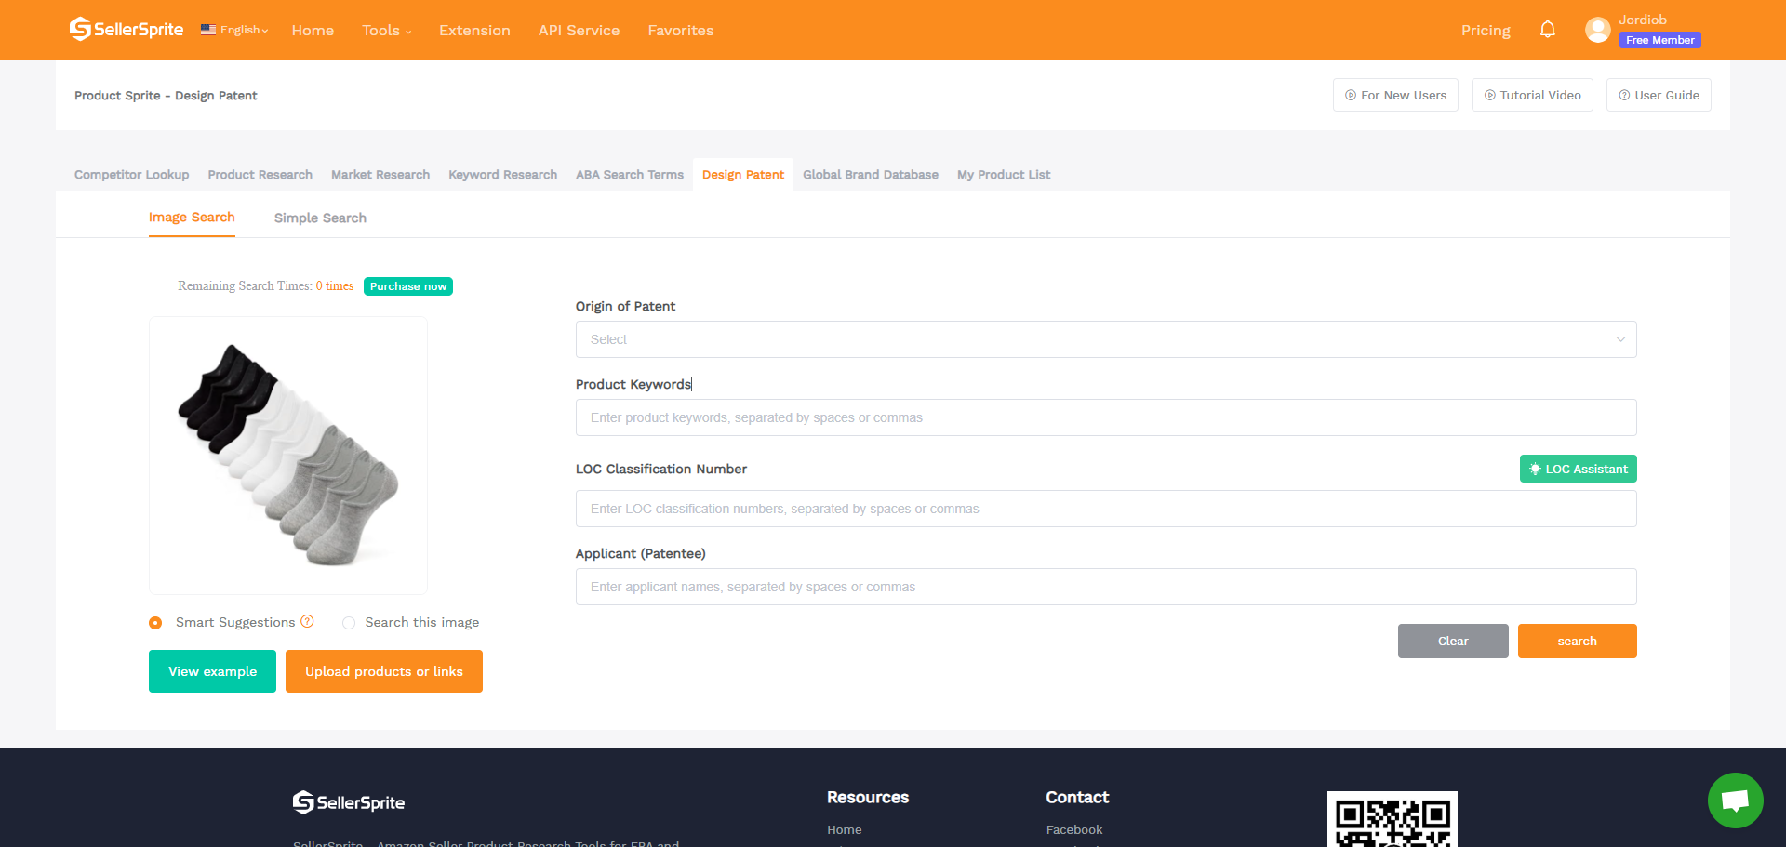
Task: Click the Free Member badge
Action: pos(1660,40)
